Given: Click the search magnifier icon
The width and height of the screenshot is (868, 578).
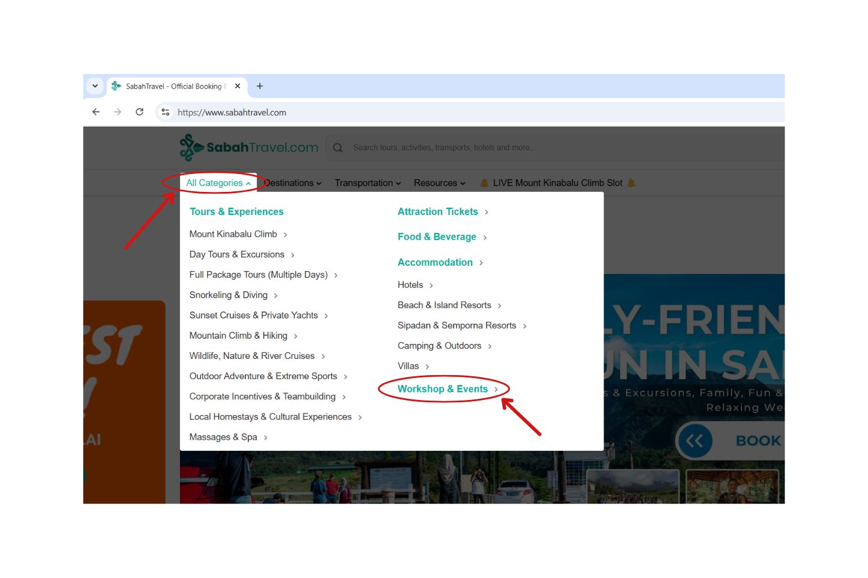Looking at the screenshot, I should pos(338,148).
